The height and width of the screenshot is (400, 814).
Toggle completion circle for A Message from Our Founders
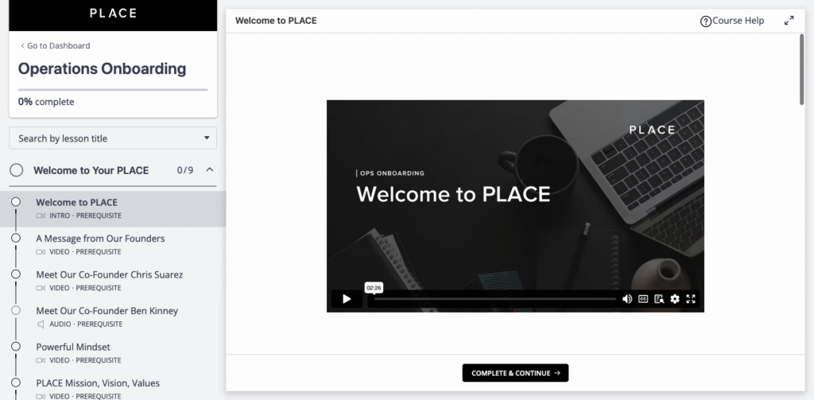tap(16, 238)
